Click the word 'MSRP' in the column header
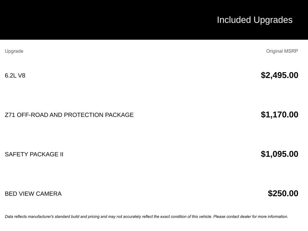308x231 pixels. pyautogui.click(x=291, y=51)
